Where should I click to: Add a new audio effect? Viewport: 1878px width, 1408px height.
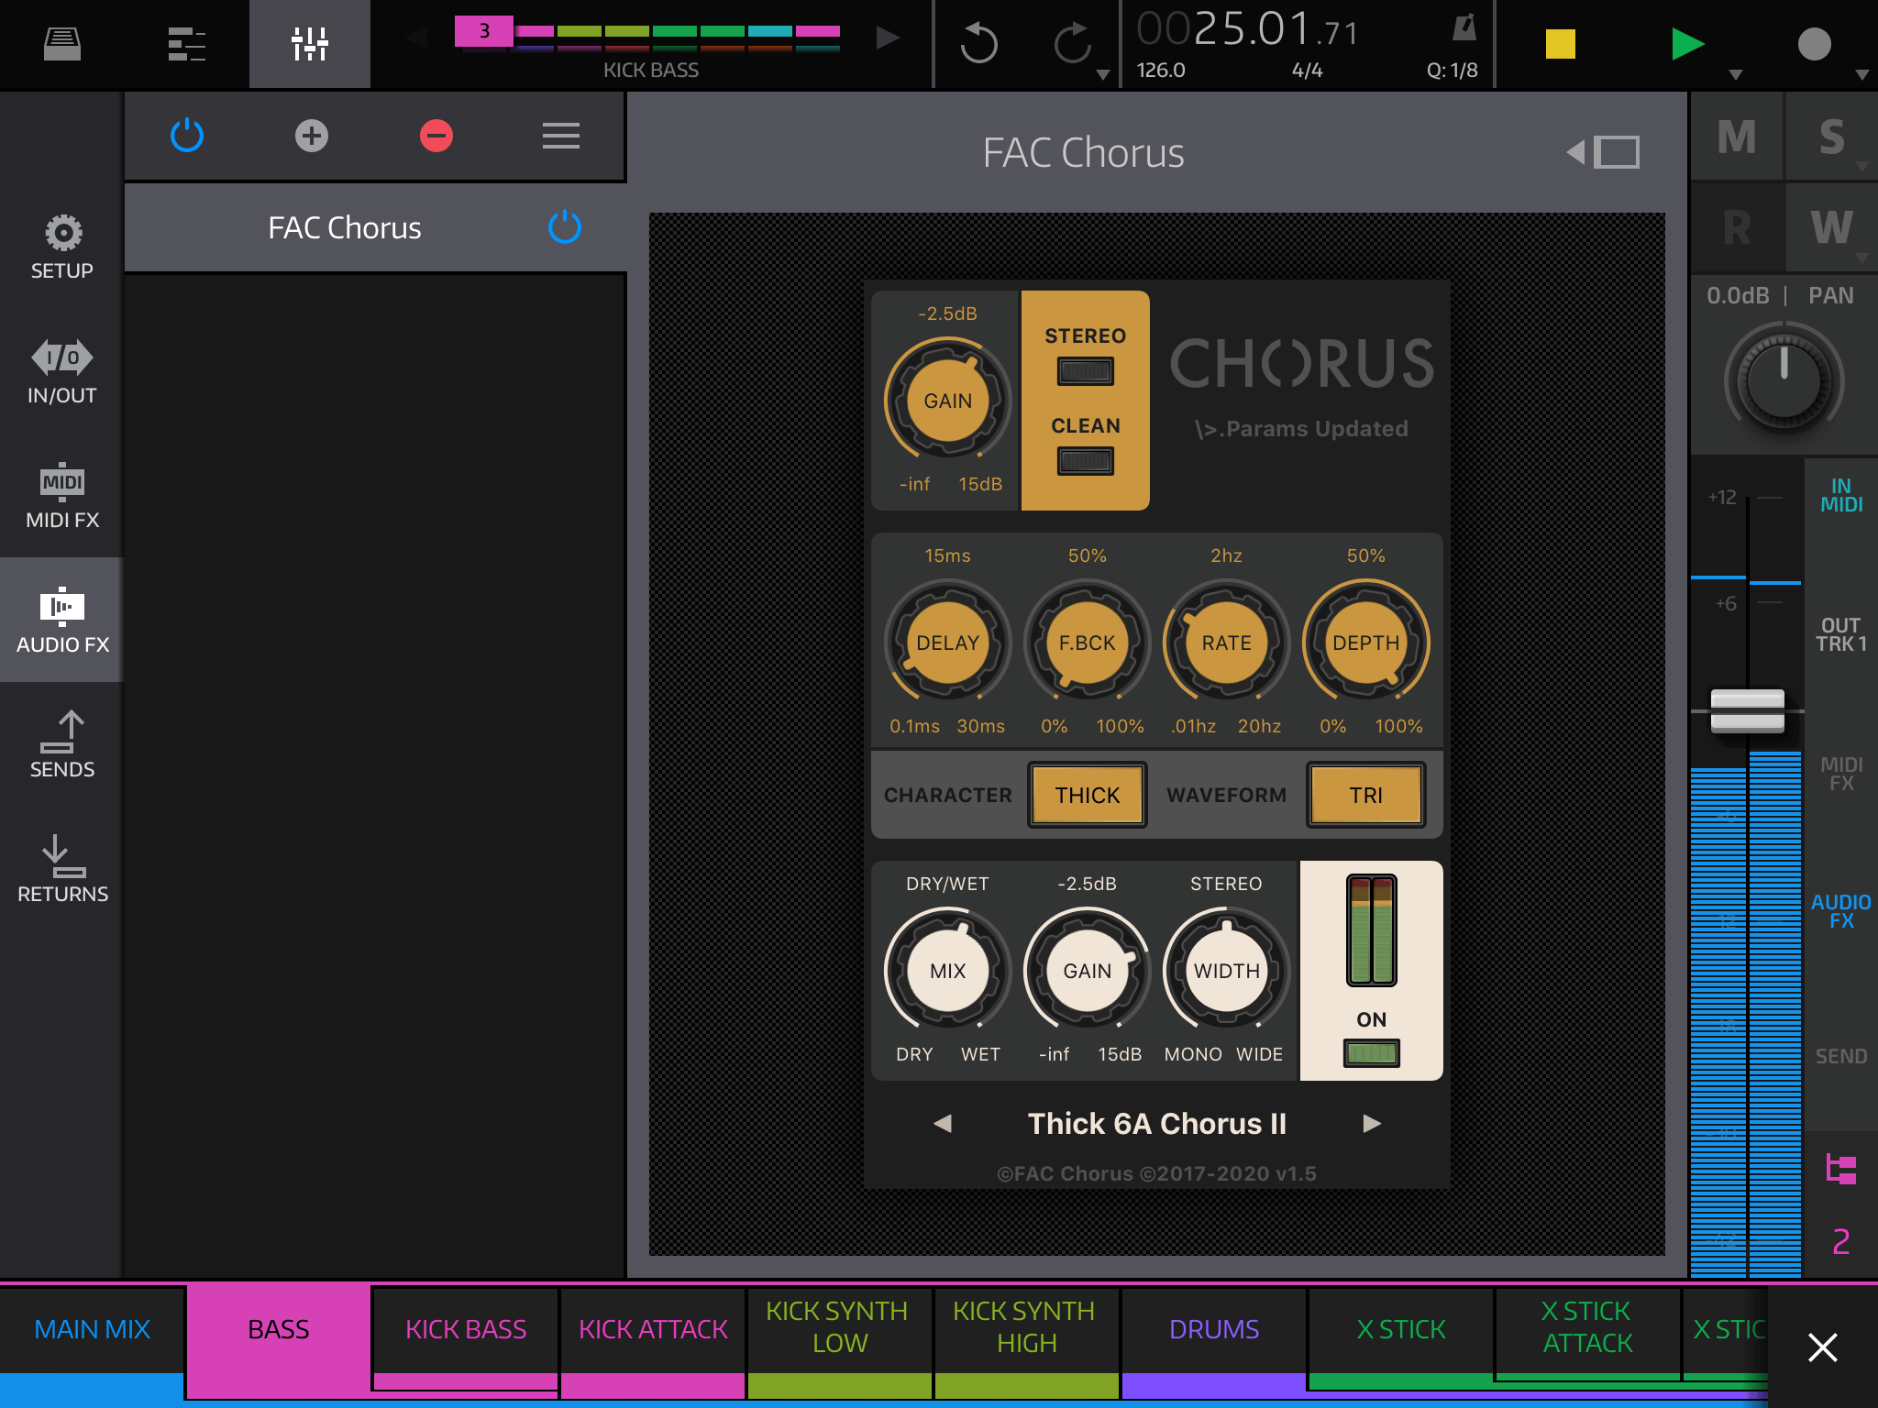312,136
